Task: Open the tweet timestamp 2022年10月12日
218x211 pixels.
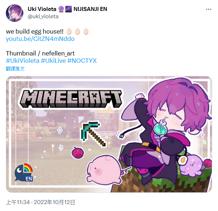Action: (x=55, y=202)
